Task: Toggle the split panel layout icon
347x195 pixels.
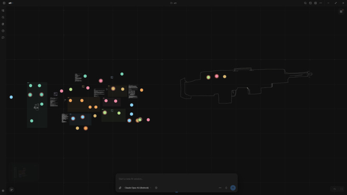Action: [x=315, y=3]
